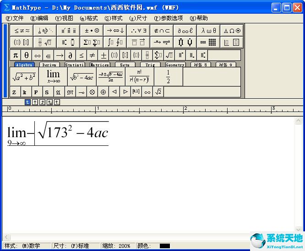Insert square root template from small bar
Viewport: 305px width, 251px height.
(169, 55)
